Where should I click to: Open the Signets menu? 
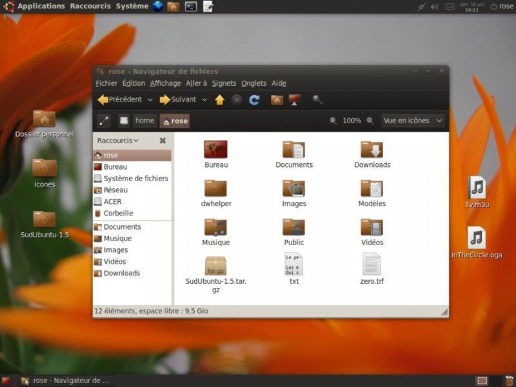[224, 83]
